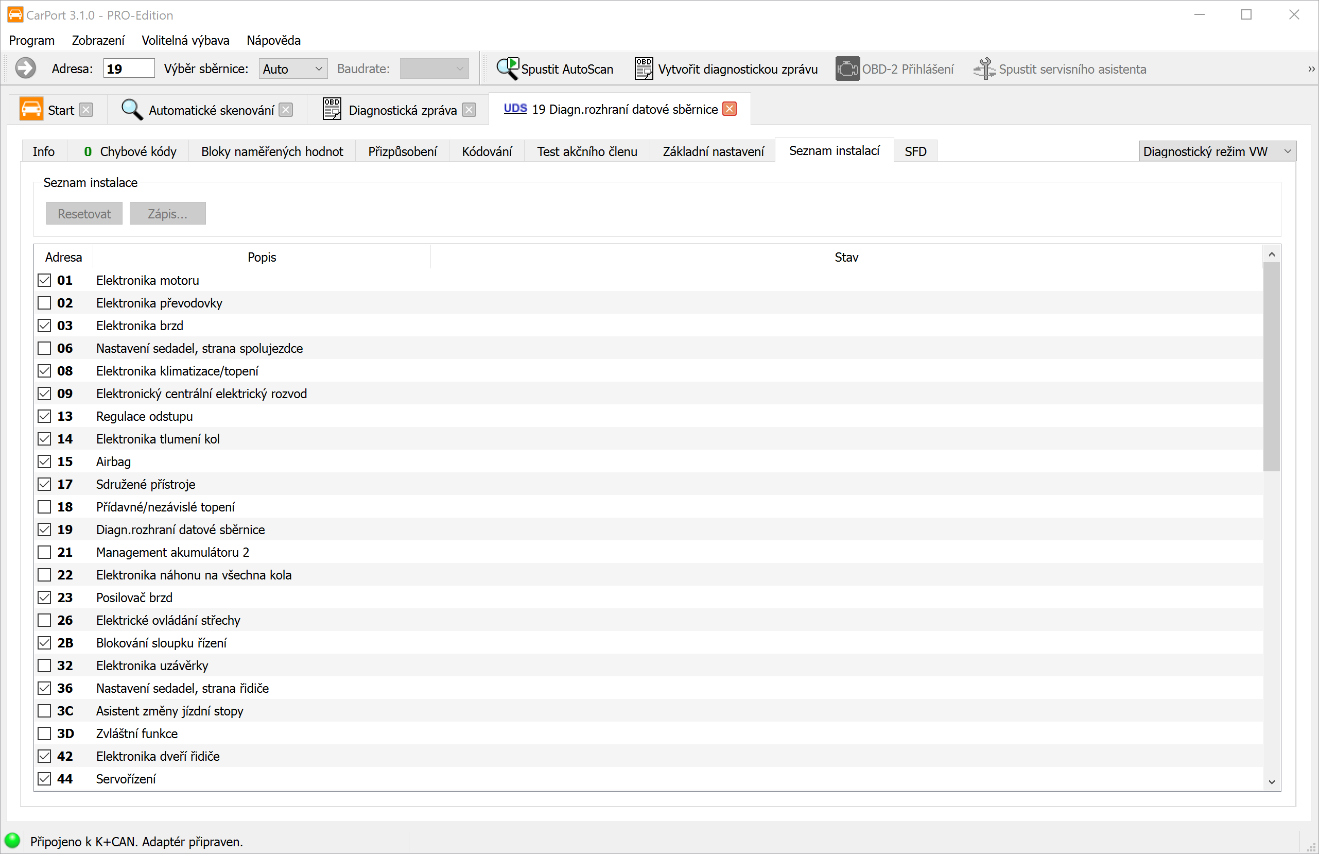Open the Výběr sběrnice Auto dropdown
The image size is (1319, 854).
[292, 69]
